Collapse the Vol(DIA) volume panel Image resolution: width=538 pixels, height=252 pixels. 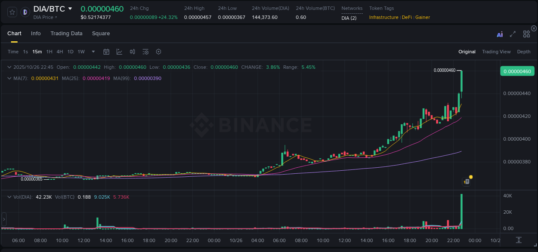coord(9,196)
